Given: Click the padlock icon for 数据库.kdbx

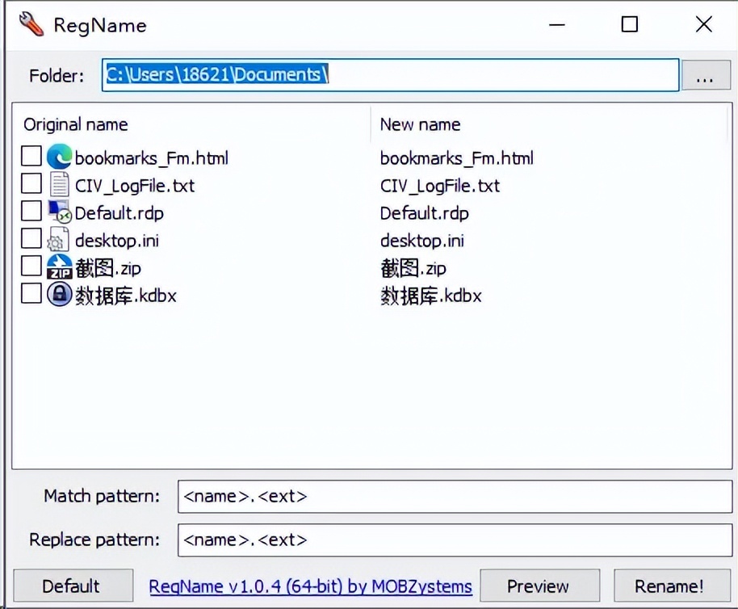Looking at the screenshot, I should click(59, 295).
